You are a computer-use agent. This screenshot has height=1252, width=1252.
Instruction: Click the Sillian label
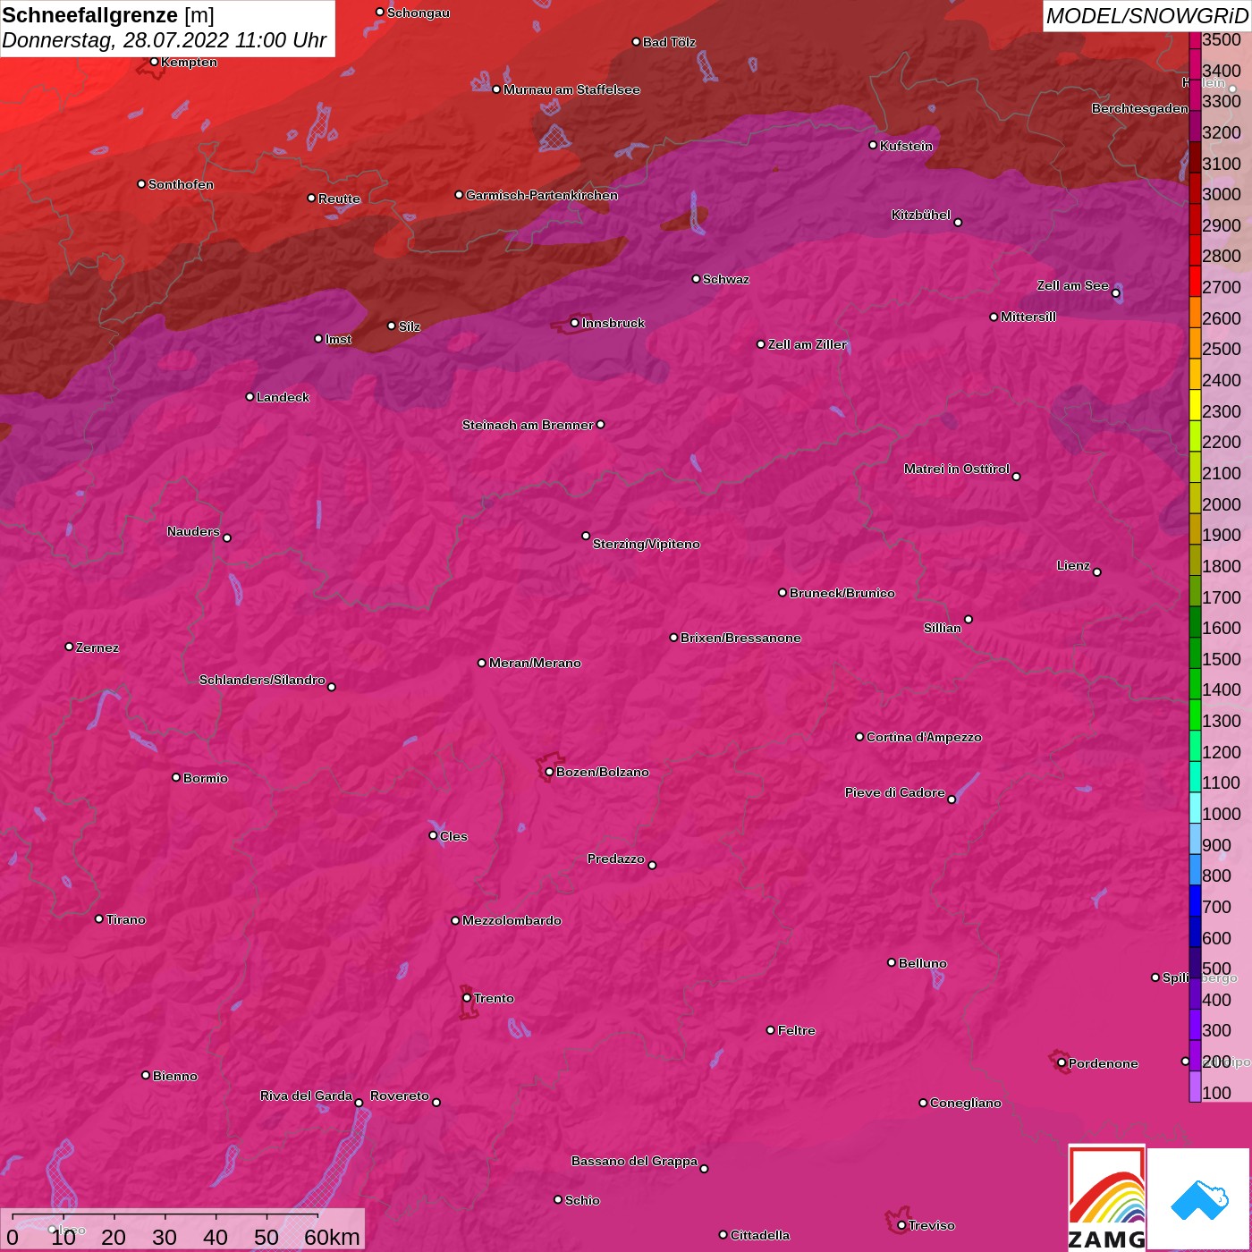[943, 628]
